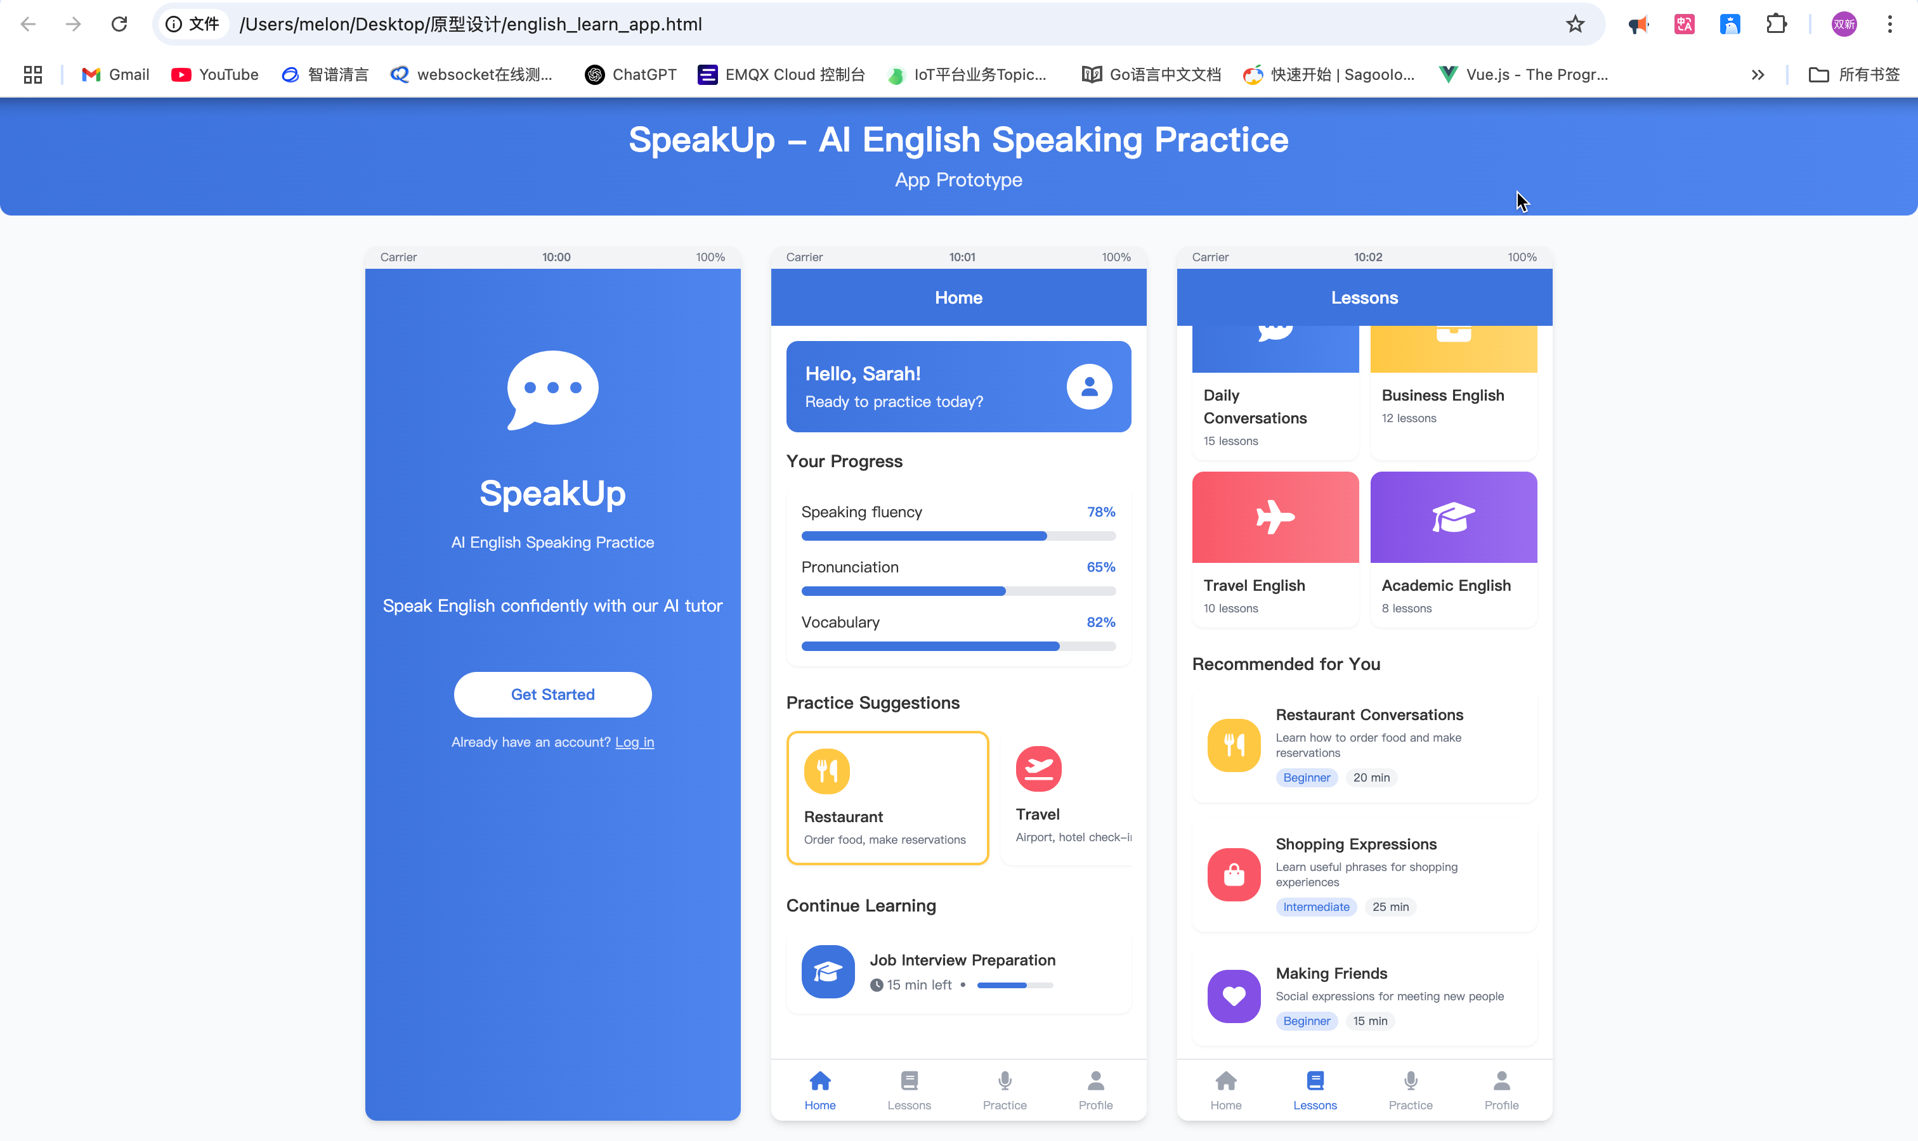Image resolution: width=1918 pixels, height=1141 pixels.
Task: Click the Speaking fluency progress bar
Action: (x=958, y=536)
